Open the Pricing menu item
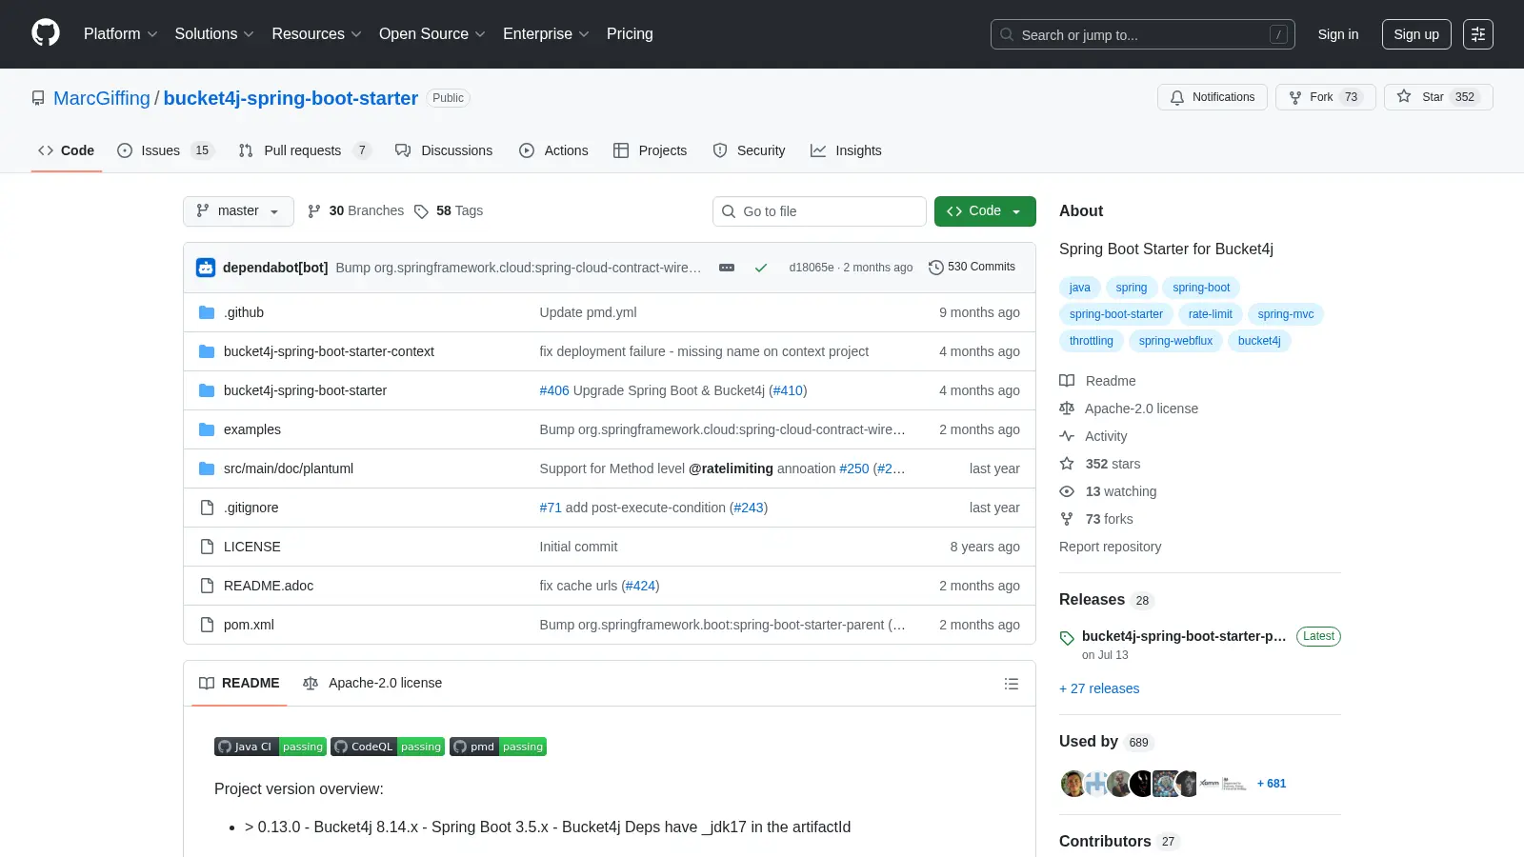Screen dimensions: 1524x857 630,34
